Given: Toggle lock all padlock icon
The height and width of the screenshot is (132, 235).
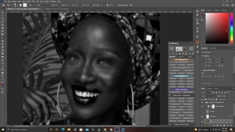Looking at the screenshot, I should click(216, 99).
